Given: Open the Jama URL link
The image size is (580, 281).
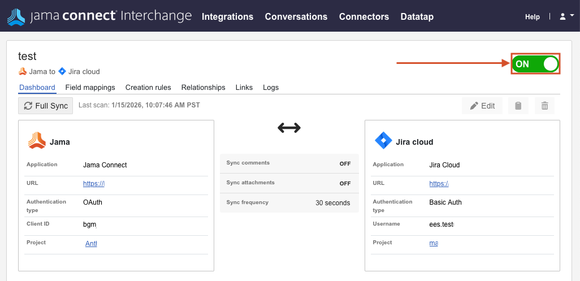Looking at the screenshot, I should 94,184.
